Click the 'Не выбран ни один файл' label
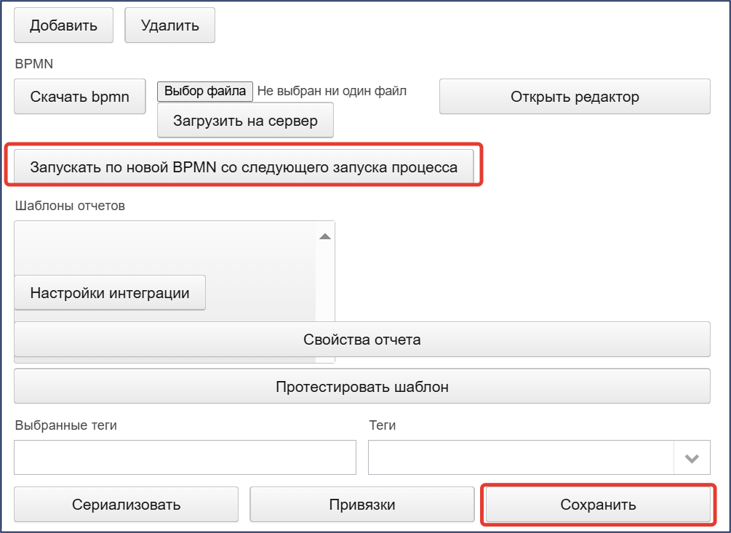Image resolution: width=731 pixels, height=533 pixels. point(332,91)
